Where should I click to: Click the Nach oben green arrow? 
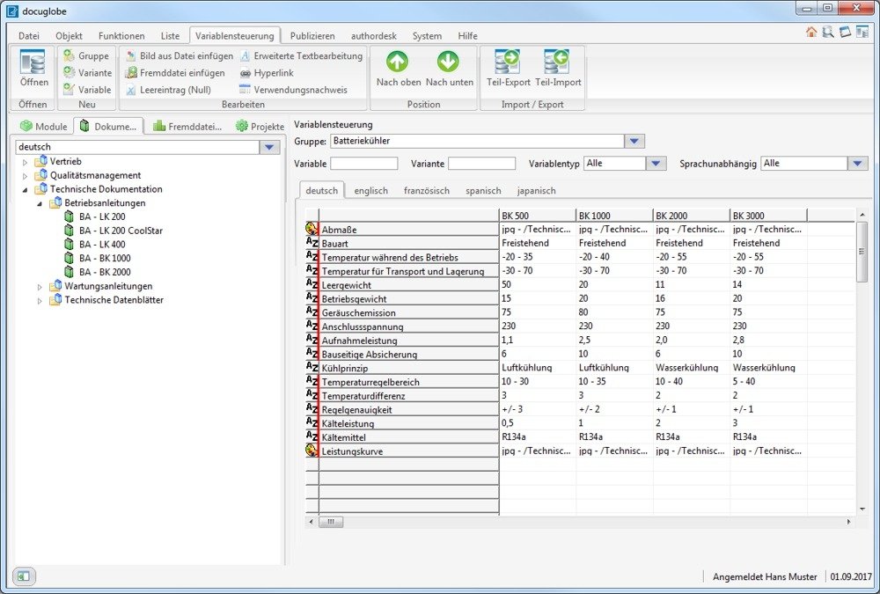398,62
